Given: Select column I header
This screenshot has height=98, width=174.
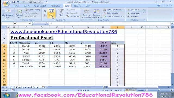Looking at the screenshot, I should coord(117,27).
